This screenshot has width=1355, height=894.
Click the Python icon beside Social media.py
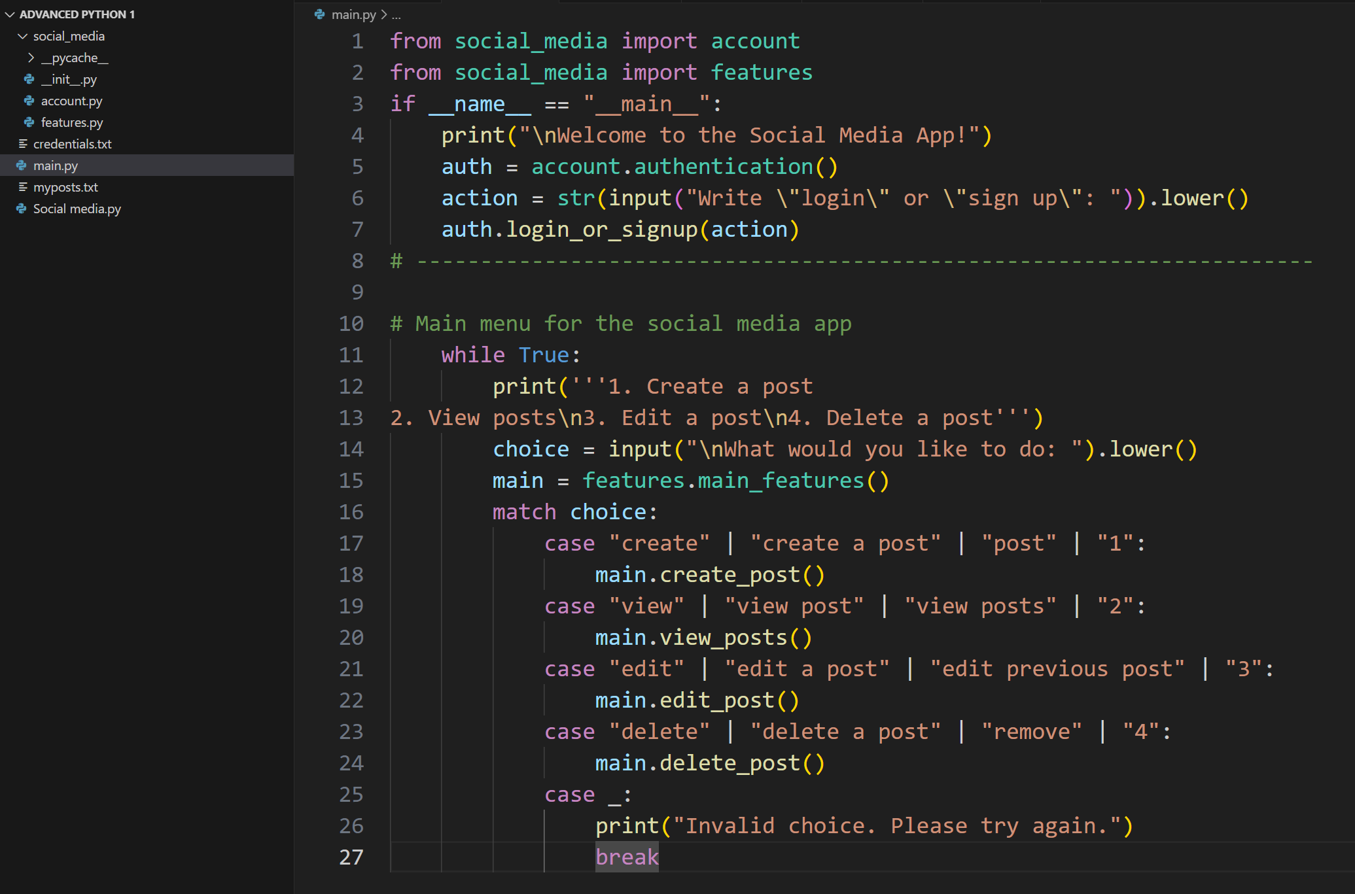(x=22, y=209)
